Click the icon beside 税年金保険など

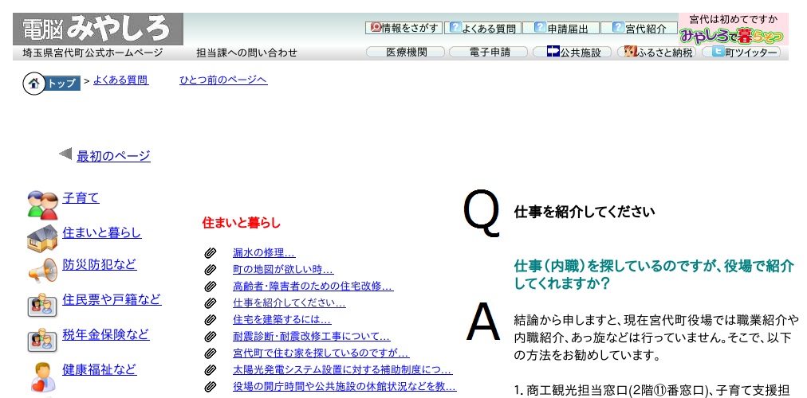(x=42, y=339)
